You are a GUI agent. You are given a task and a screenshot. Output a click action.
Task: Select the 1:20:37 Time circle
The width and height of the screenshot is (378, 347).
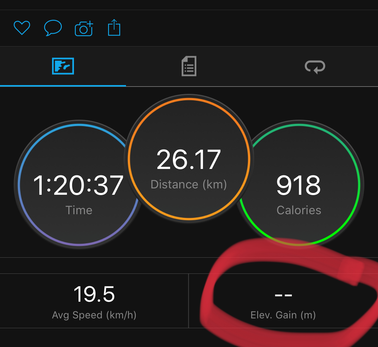(79, 184)
